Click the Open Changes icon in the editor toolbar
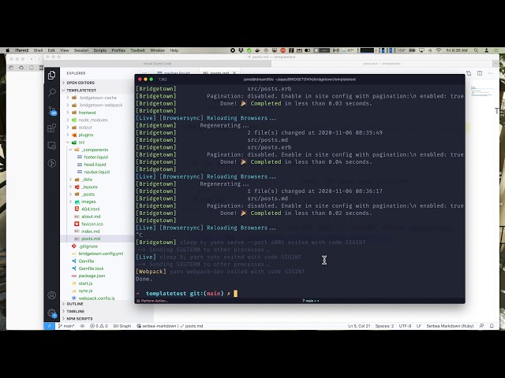Viewport: 505px width, 378px height. point(469,73)
